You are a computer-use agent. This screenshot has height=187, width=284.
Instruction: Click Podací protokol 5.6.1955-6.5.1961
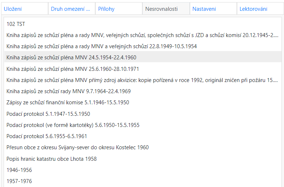point(47,136)
